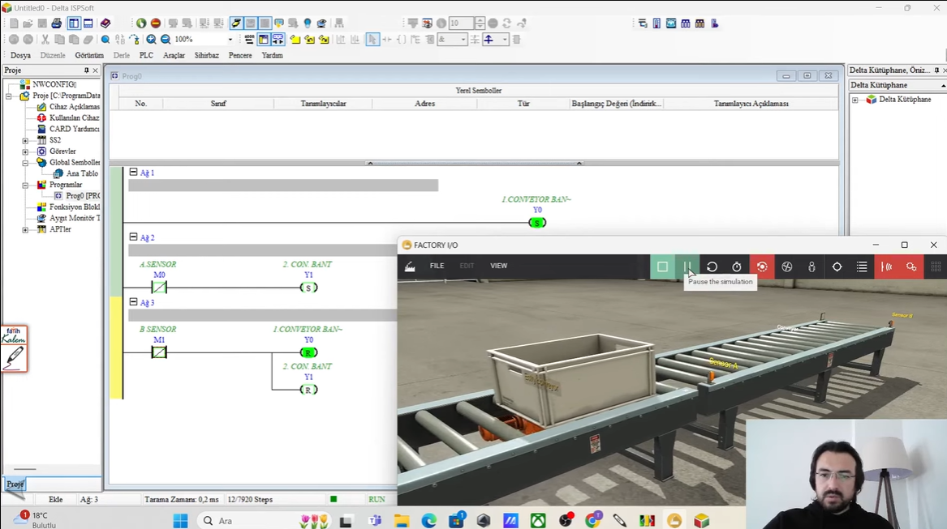The image size is (947, 529).
Task: Click the library book icon in toolbar
Action: point(105,23)
